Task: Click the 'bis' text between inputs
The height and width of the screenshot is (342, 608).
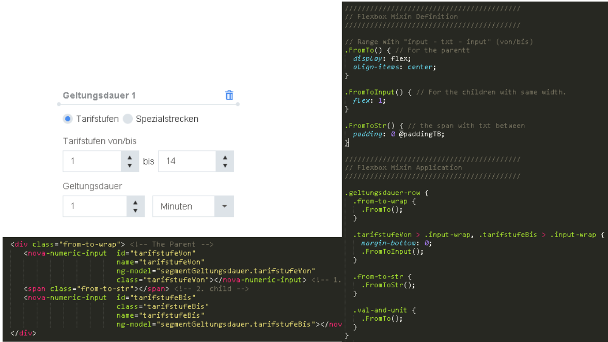Action: point(148,161)
